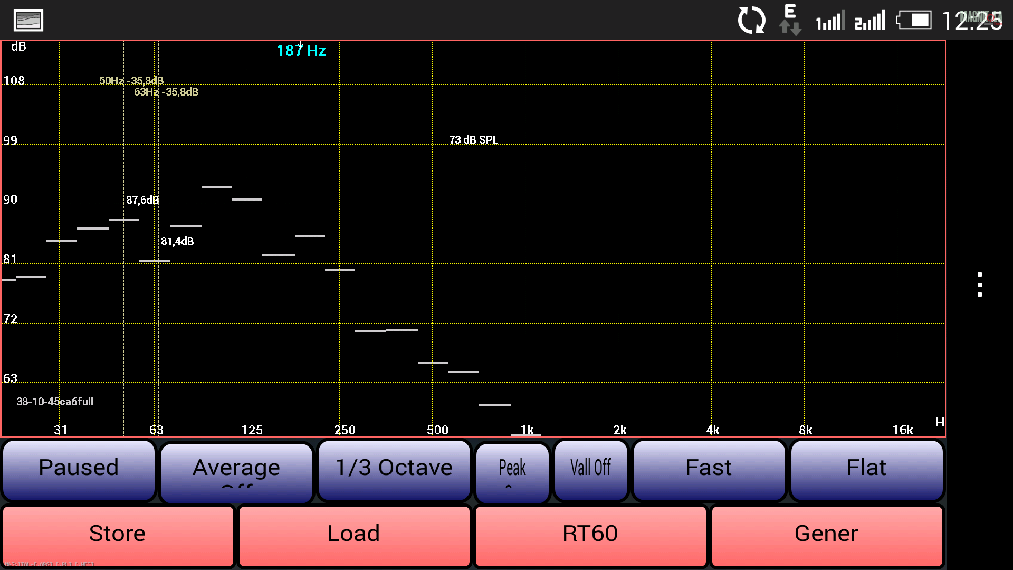Change the 1/3 Octave resolution setting
Image resolution: width=1013 pixels, height=570 pixels.
(x=394, y=470)
